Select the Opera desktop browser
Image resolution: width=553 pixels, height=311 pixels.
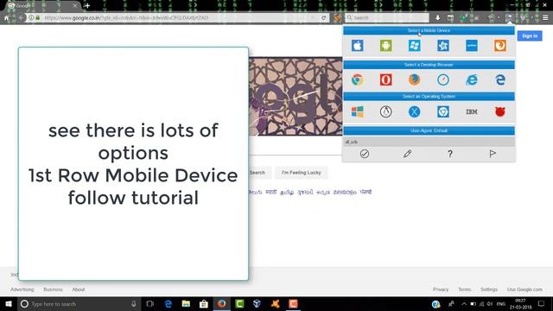point(386,79)
